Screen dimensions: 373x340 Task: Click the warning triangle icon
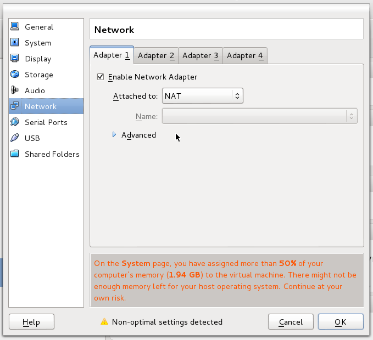point(104,322)
